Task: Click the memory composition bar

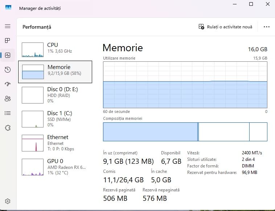Action: [x=185, y=131]
